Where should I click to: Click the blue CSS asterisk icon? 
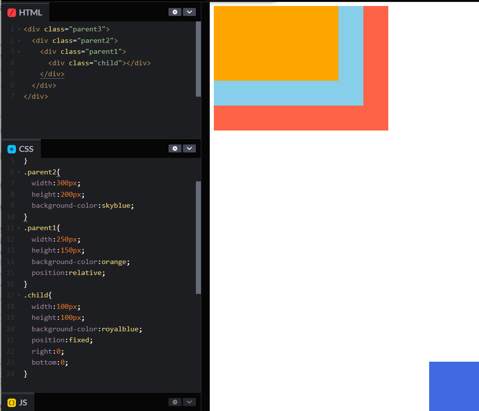click(x=11, y=149)
